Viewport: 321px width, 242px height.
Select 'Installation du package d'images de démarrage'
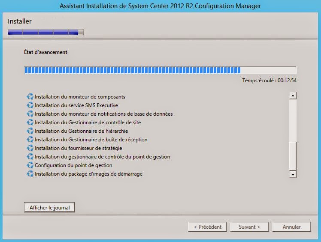[x=88, y=174]
